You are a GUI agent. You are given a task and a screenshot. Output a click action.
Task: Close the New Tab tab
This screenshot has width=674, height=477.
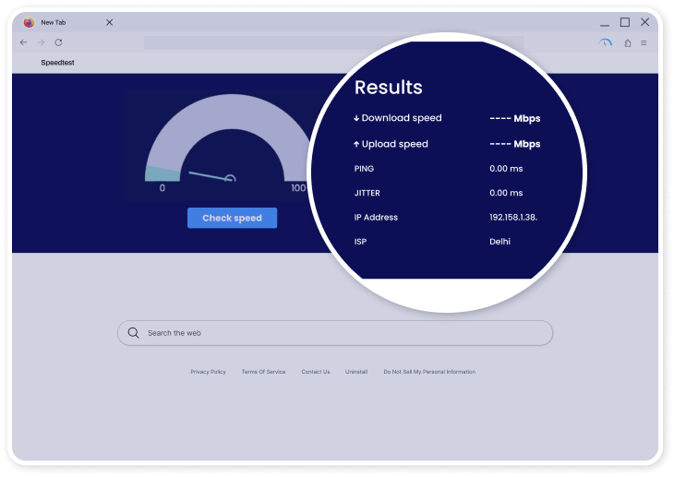[x=110, y=22]
